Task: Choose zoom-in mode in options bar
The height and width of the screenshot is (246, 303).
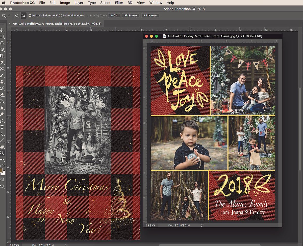Action: tap(17, 15)
